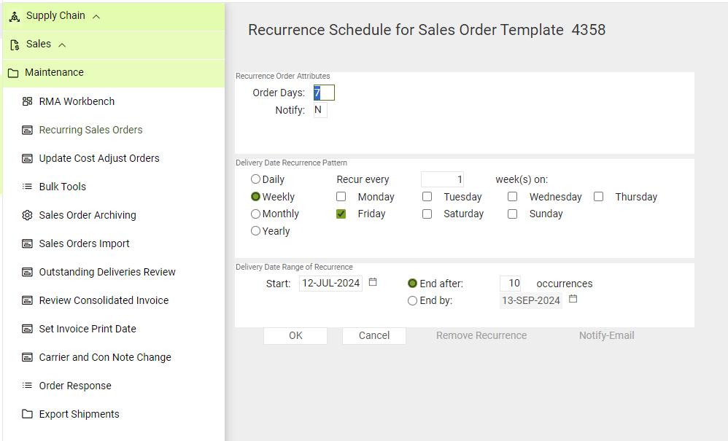This screenshot has width=728, height=441.
Task: Select the End by radio button
Action: pos(413,300)
